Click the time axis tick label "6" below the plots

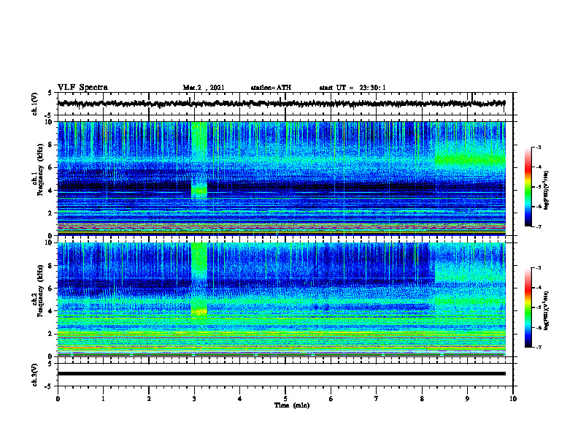tap(331, 399)
